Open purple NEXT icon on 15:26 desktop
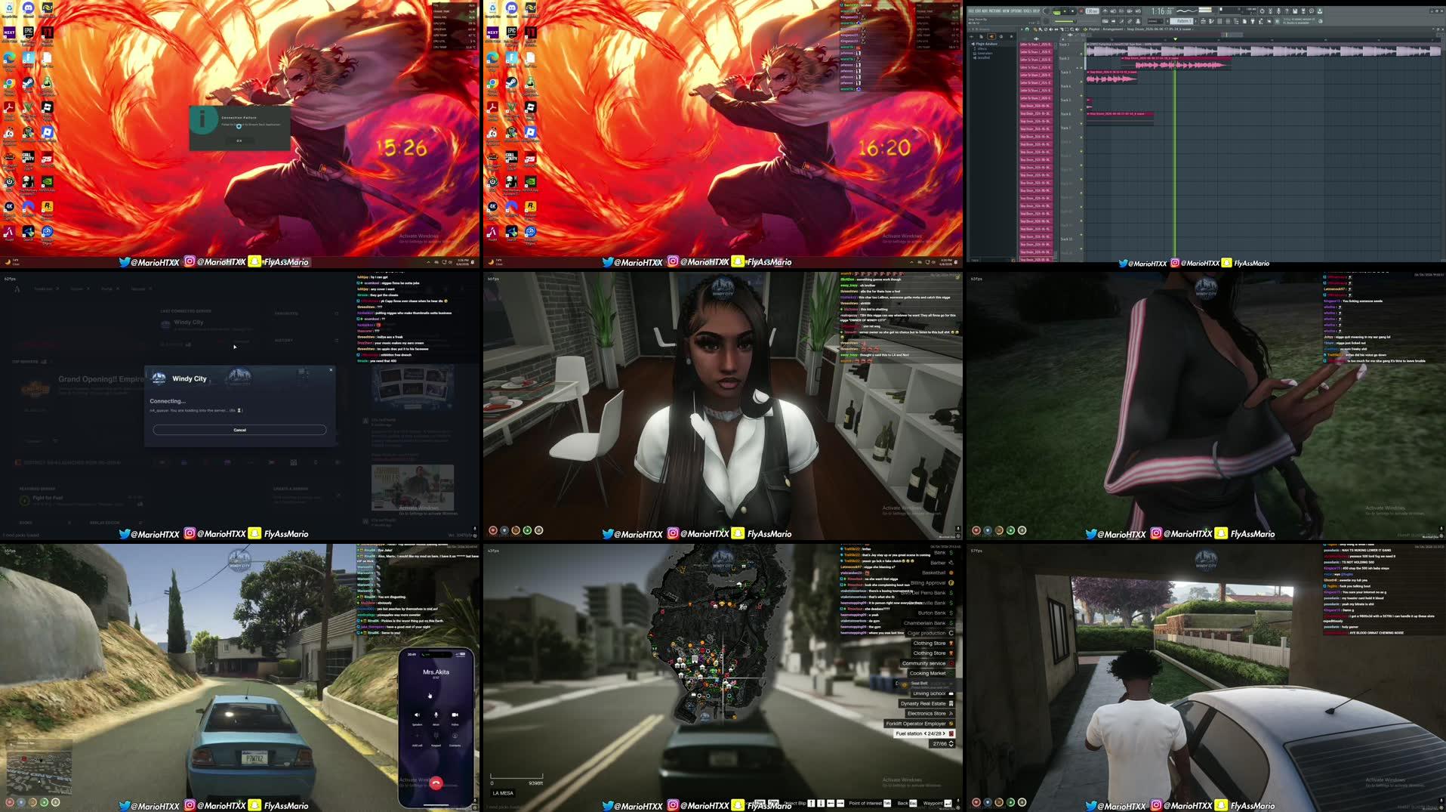The height and width of the screenshot is (812, 1446). pyautogui.click(x=9, y=32)
